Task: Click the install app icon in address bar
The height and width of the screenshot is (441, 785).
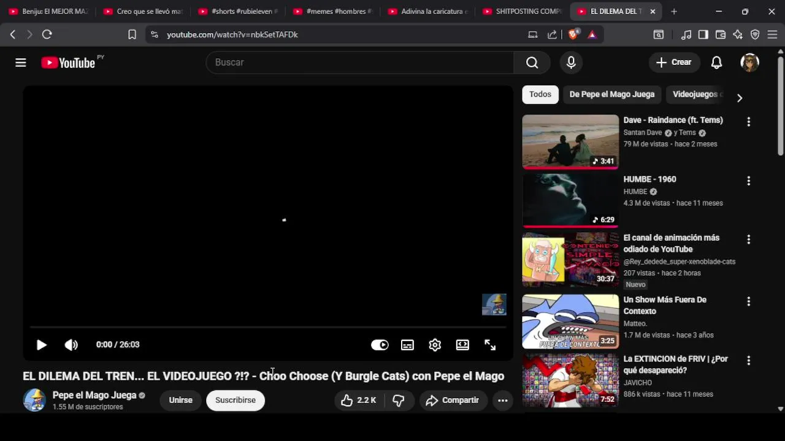Action: [x=533, y=35]
